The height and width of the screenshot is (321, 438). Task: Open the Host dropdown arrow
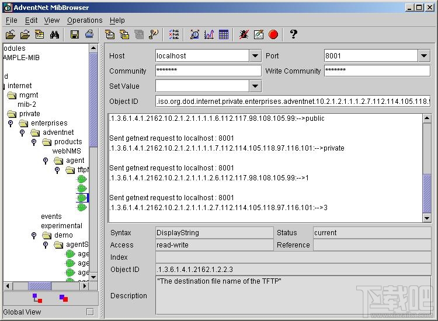(255, 56)
